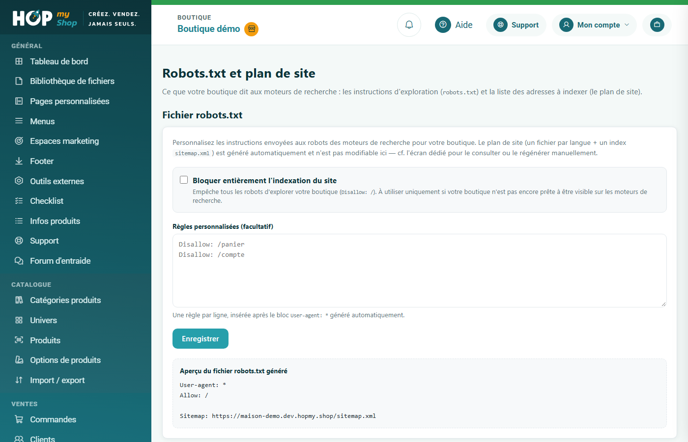
Task: Click the Menus hamburger icon
Action: 19,121
